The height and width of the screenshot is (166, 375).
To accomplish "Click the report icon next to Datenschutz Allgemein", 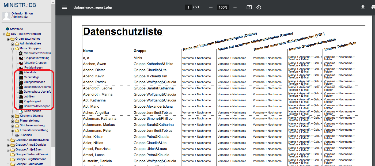I will click(21, 87).
